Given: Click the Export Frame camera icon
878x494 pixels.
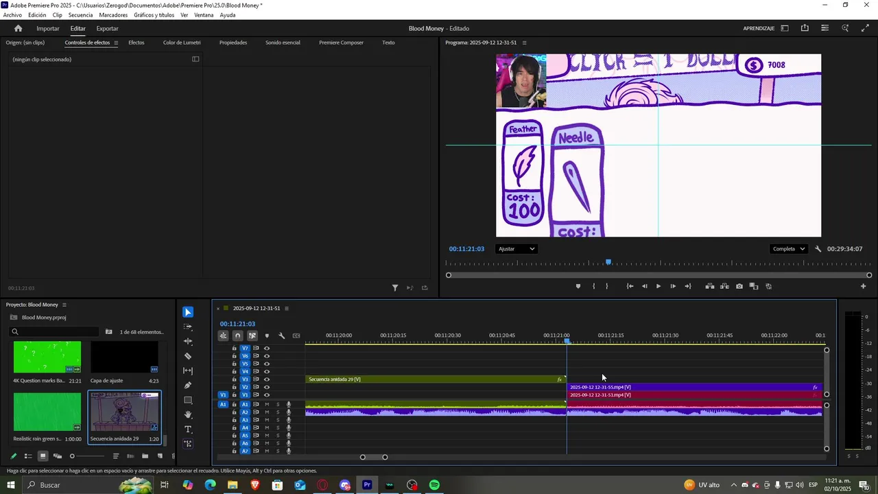Looking at the screenshot, I should (x=739, y=286).
